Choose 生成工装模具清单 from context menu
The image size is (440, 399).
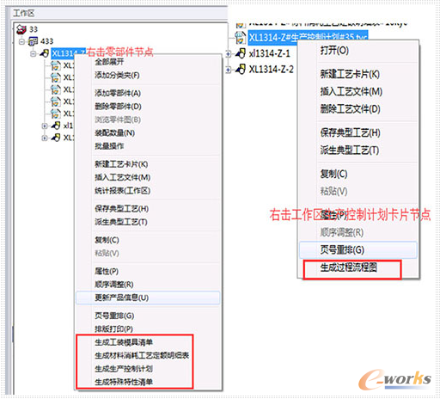click(124, 342)
